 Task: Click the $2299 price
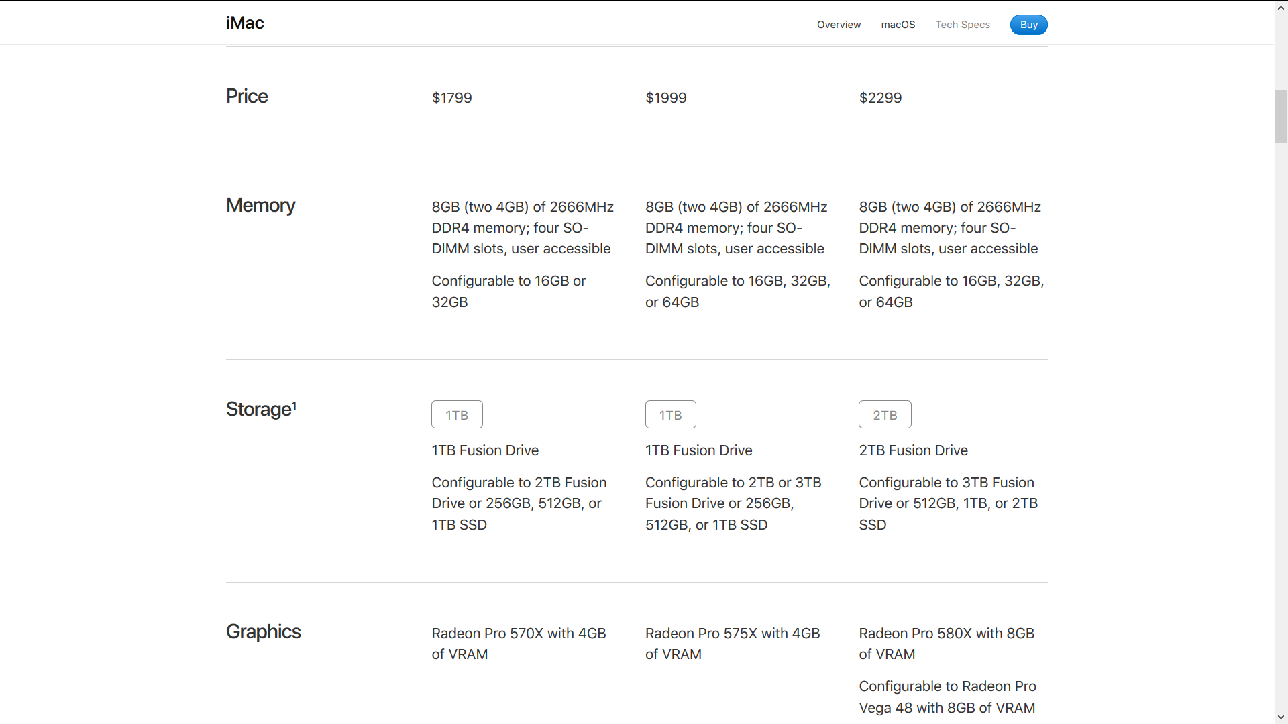pyautogui.click(x=880, y=98)
